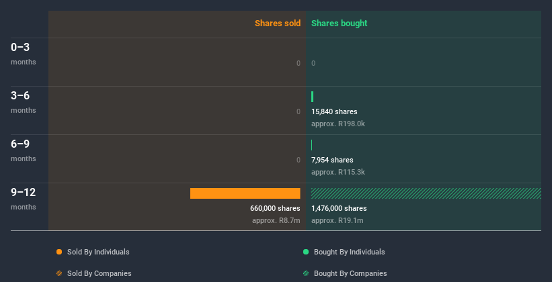Click the 1,476,000 shares value
Image resolution: width=552 pixels, height=282 pixels.
pyautogui.click(x=339, y=209)
